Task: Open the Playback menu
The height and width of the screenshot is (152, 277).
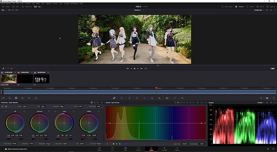Action: pyautogui.click(x=49, y=3)
